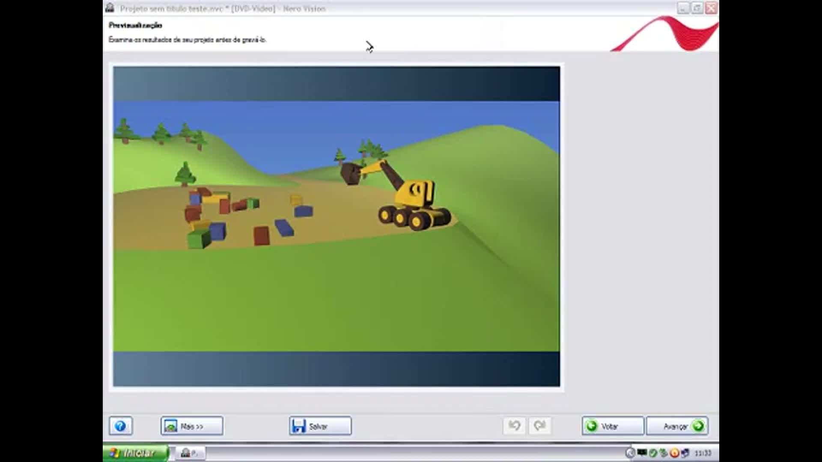The height and width of the screenshot is (462, 822).
Task: Open help with the blue question mark button
Action: coord(120,426)
